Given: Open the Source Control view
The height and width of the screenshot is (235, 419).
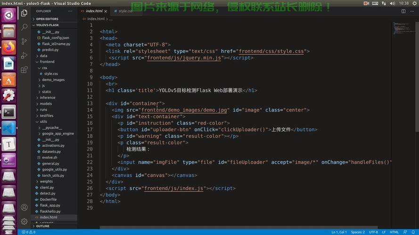Looking at the screenshot, I should point(24,41).
